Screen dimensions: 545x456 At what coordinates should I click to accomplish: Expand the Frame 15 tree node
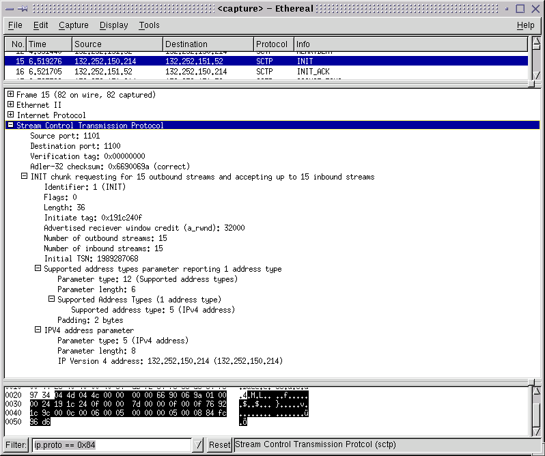(x=10, y=95)
